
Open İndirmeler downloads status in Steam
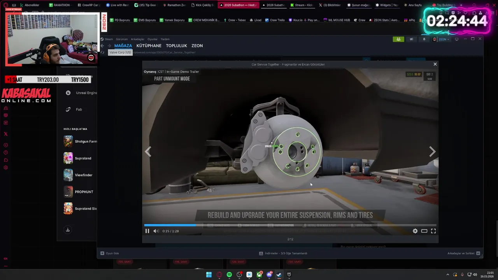283,253
